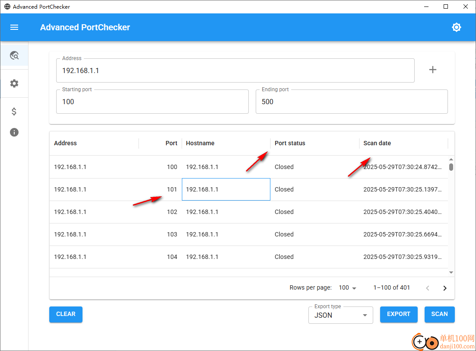Click the 1–100 of 401 pagination text
The image size is (476, 351).
pos(392,287)
